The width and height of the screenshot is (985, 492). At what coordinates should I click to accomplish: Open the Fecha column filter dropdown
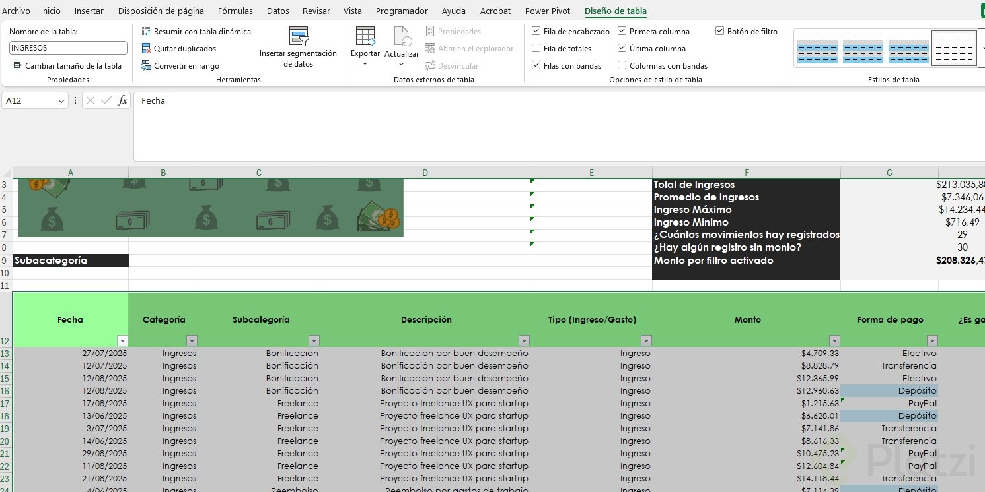(x=122, y=341)
